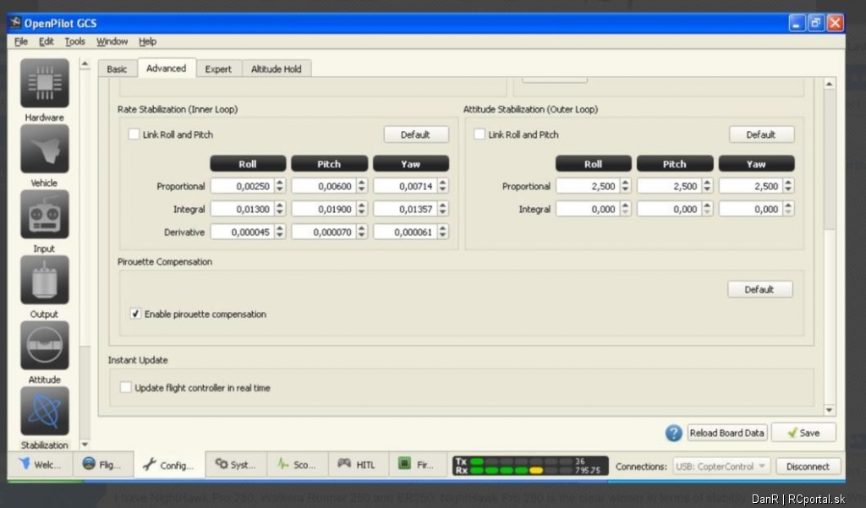Screen dimensions: 866x508
Task: Open the Hardware configuration page
Action: point(45,84)
